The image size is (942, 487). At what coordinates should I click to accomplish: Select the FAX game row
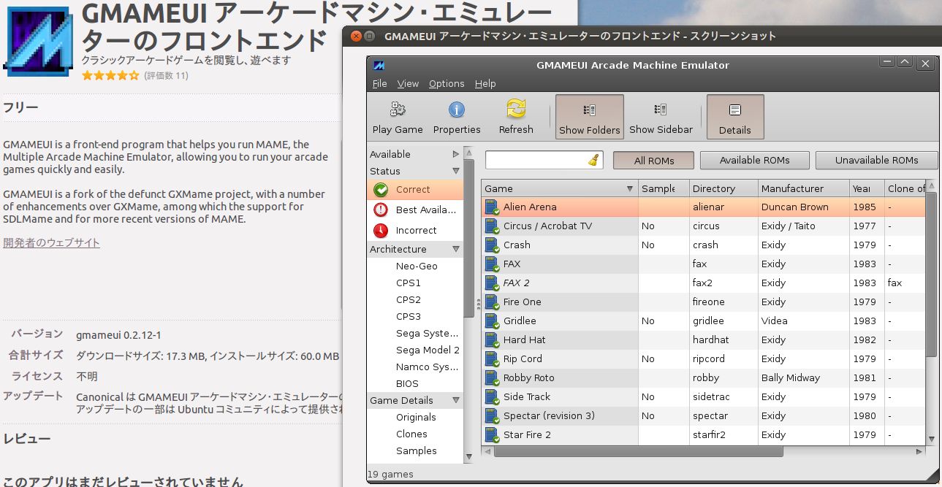(x=703, y=264)
